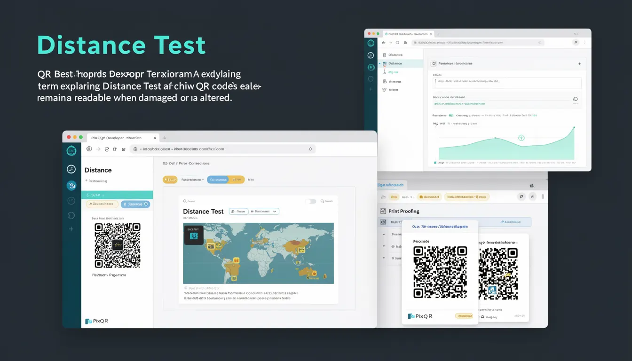Click the yellow pill button above the sidebar QR code
The height and width of the screenshot is (361, 632).
click(x=102, y=204)
